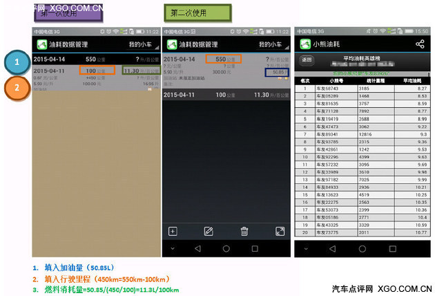435x296 pixels.
Task: Tap the trash delete icon in middle phone
Action: pyautogui.click(x=244, y=231)
